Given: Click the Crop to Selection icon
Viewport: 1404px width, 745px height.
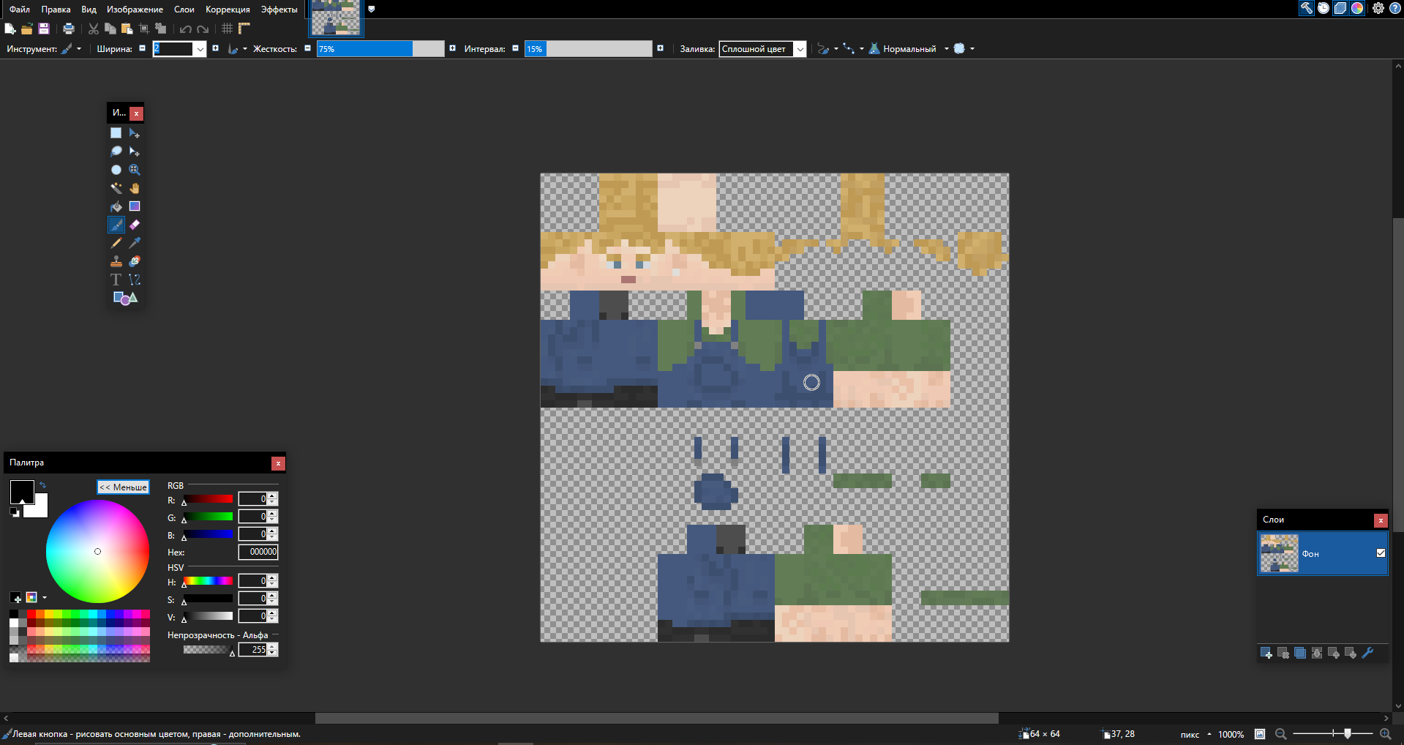Looking at the screenshot, I should click(144, 29).
